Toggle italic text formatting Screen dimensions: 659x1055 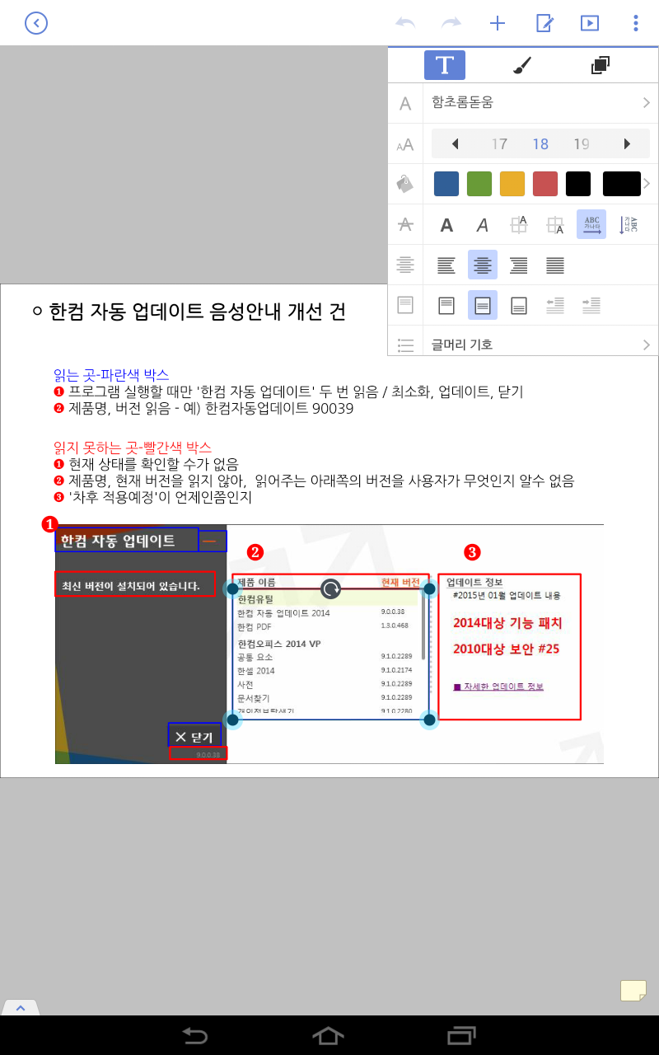(x=483, y=225)
